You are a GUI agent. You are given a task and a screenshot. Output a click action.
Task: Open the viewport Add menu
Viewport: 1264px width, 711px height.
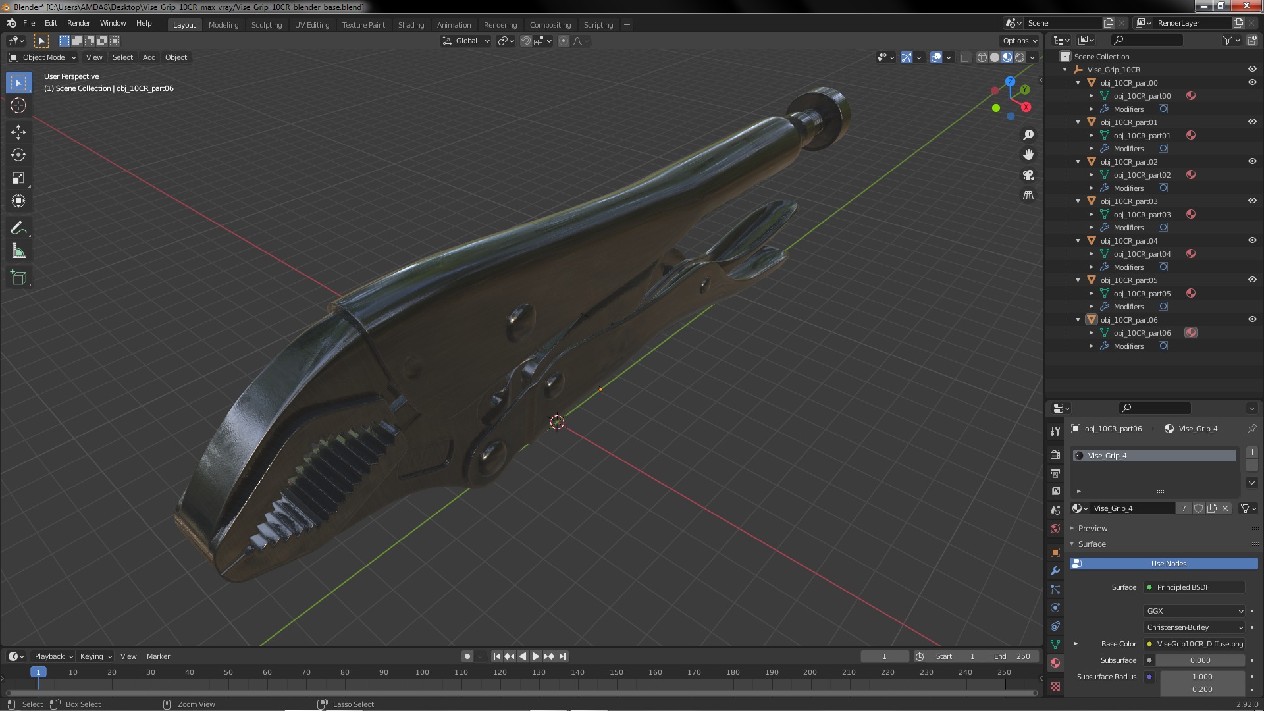[x=149, y=57]
